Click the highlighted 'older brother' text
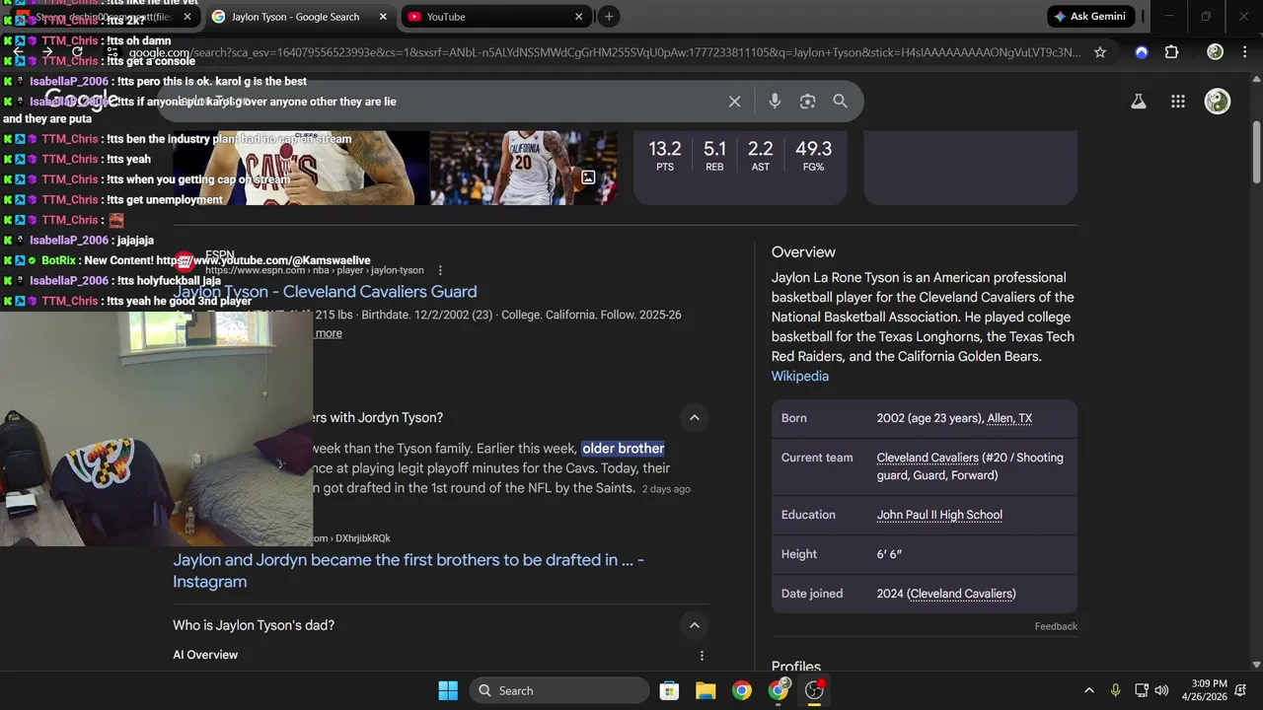Screen dimensions: 1263x710 (x=624, y=449)
